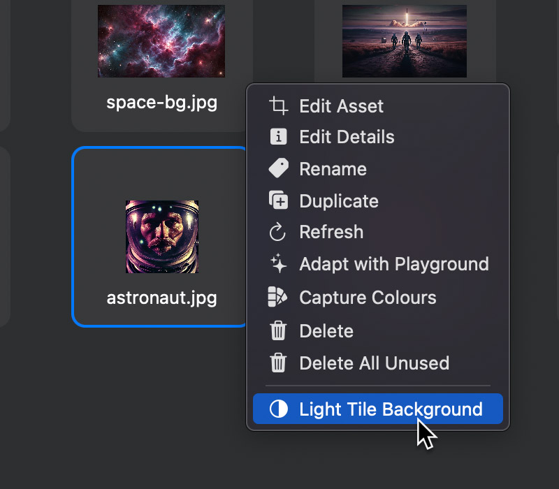559x489 pixels.
Task: Click the crop icon beside Edit Asset
Action: pyautogui.click(x=278, y=106)
